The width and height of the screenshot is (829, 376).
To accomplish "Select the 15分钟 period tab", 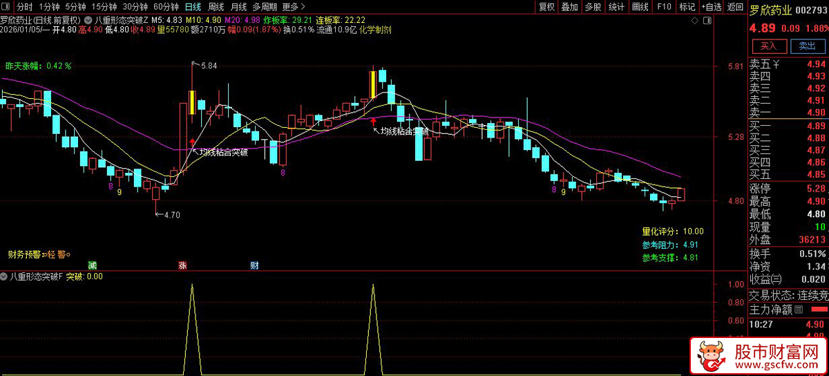I will [104, 7].
